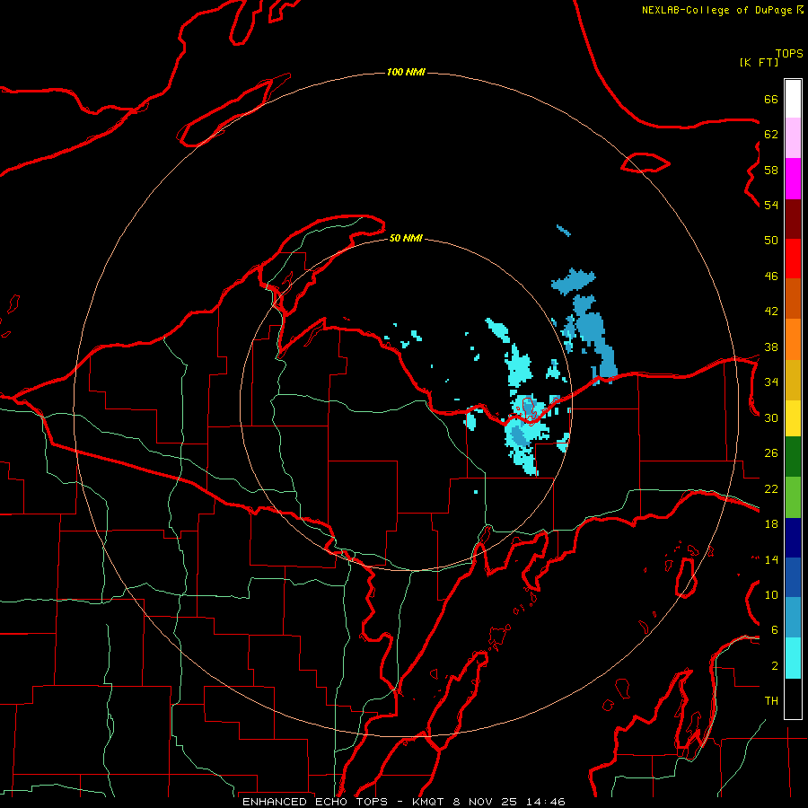
Task: Select the bright red legend swatch
Action: (793, 259)
